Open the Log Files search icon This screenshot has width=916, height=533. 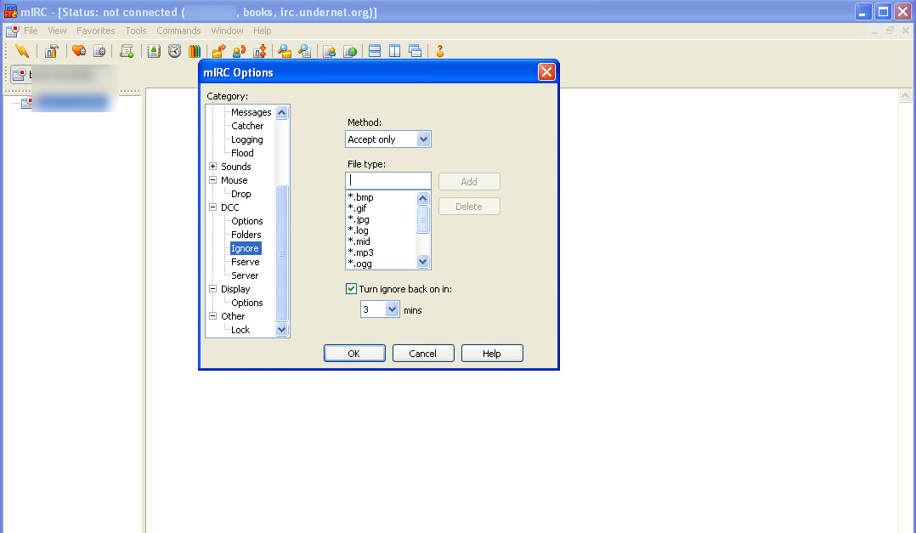[305, 51]
